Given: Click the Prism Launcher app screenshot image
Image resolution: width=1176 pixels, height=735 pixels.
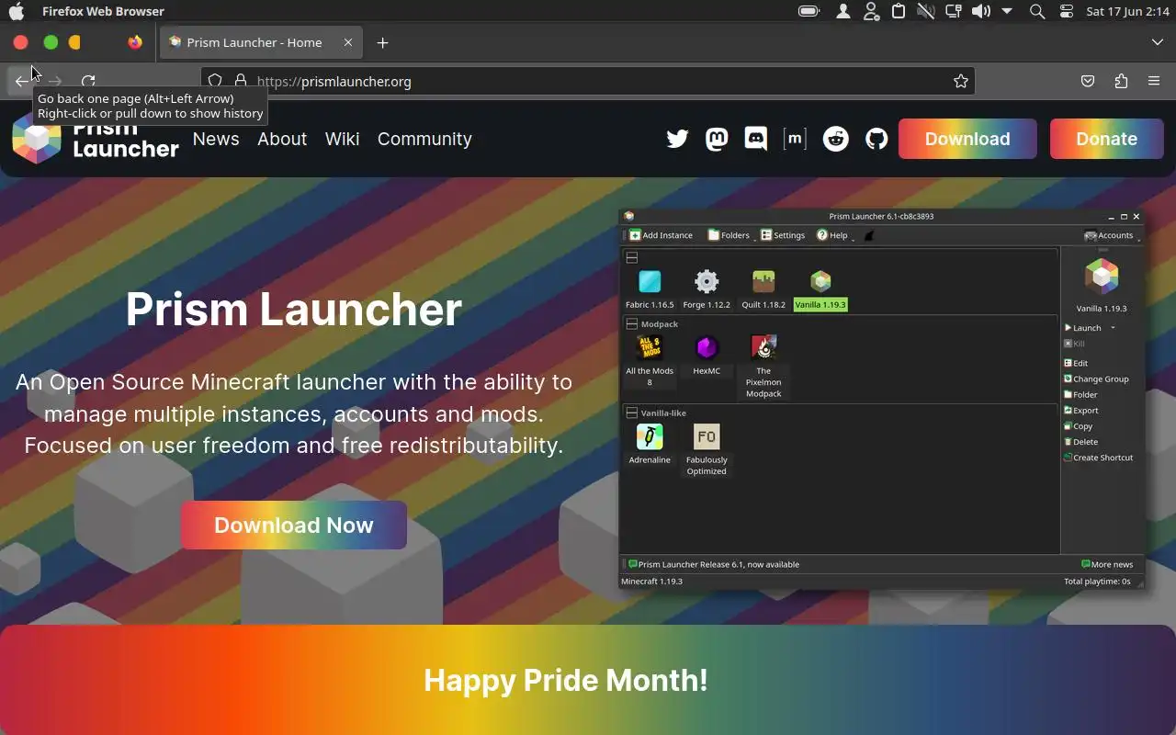Looking at the screenshot, I should (882, 399).
